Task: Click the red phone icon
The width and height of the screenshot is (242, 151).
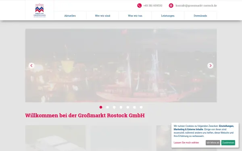Action: (140, 6)
